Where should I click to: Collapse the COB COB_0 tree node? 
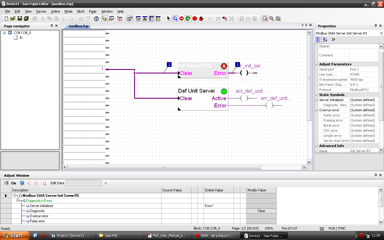pyautogui.click(x=4, y=33)
